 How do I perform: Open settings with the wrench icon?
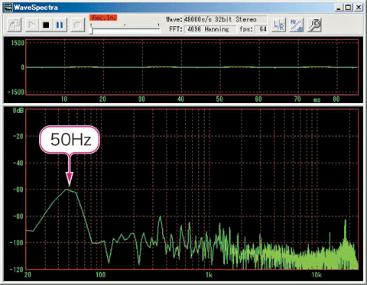click(x=314, y=25)
